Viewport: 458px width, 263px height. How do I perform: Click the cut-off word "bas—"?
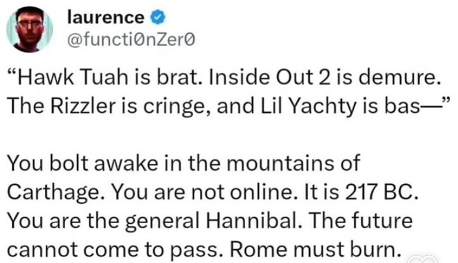point(412,106)
